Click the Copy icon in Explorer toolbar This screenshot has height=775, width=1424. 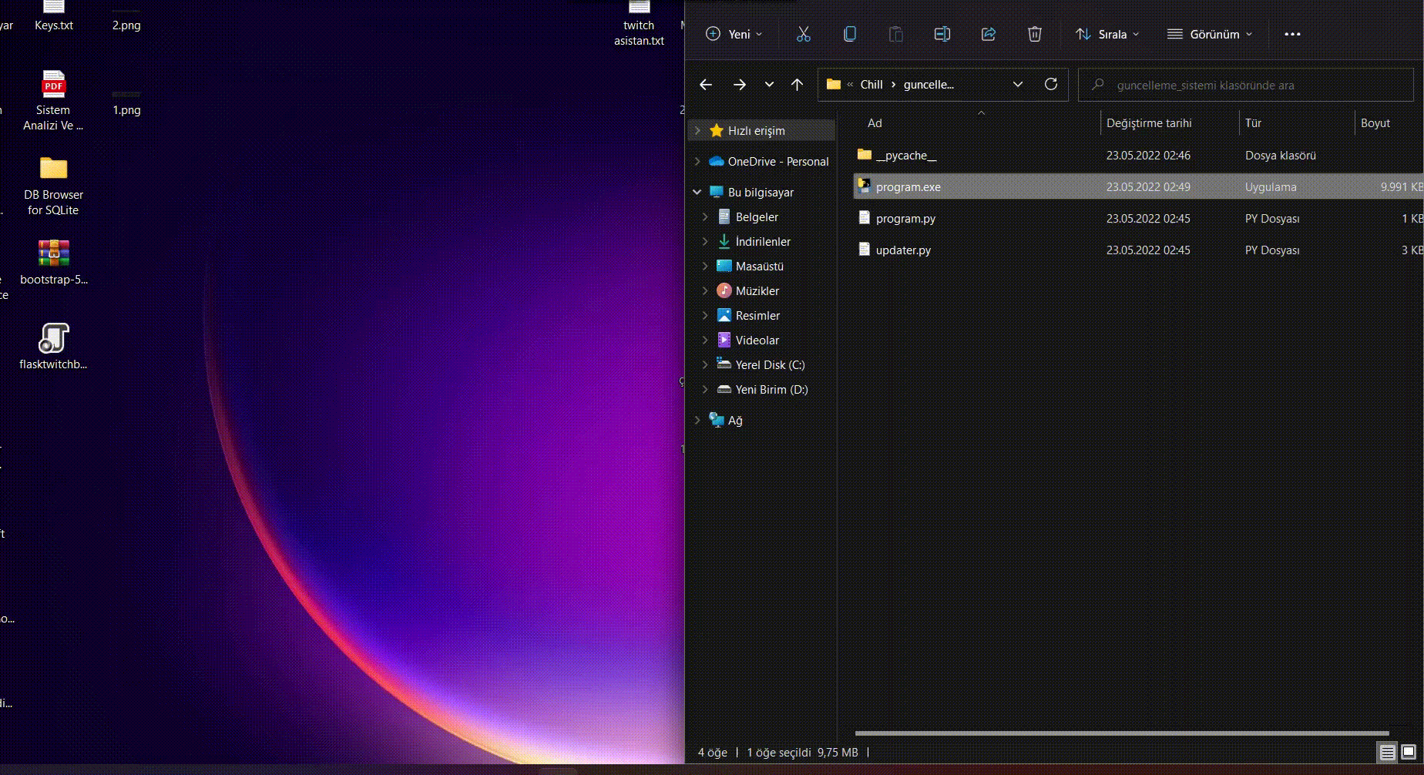tap(850, 34)
